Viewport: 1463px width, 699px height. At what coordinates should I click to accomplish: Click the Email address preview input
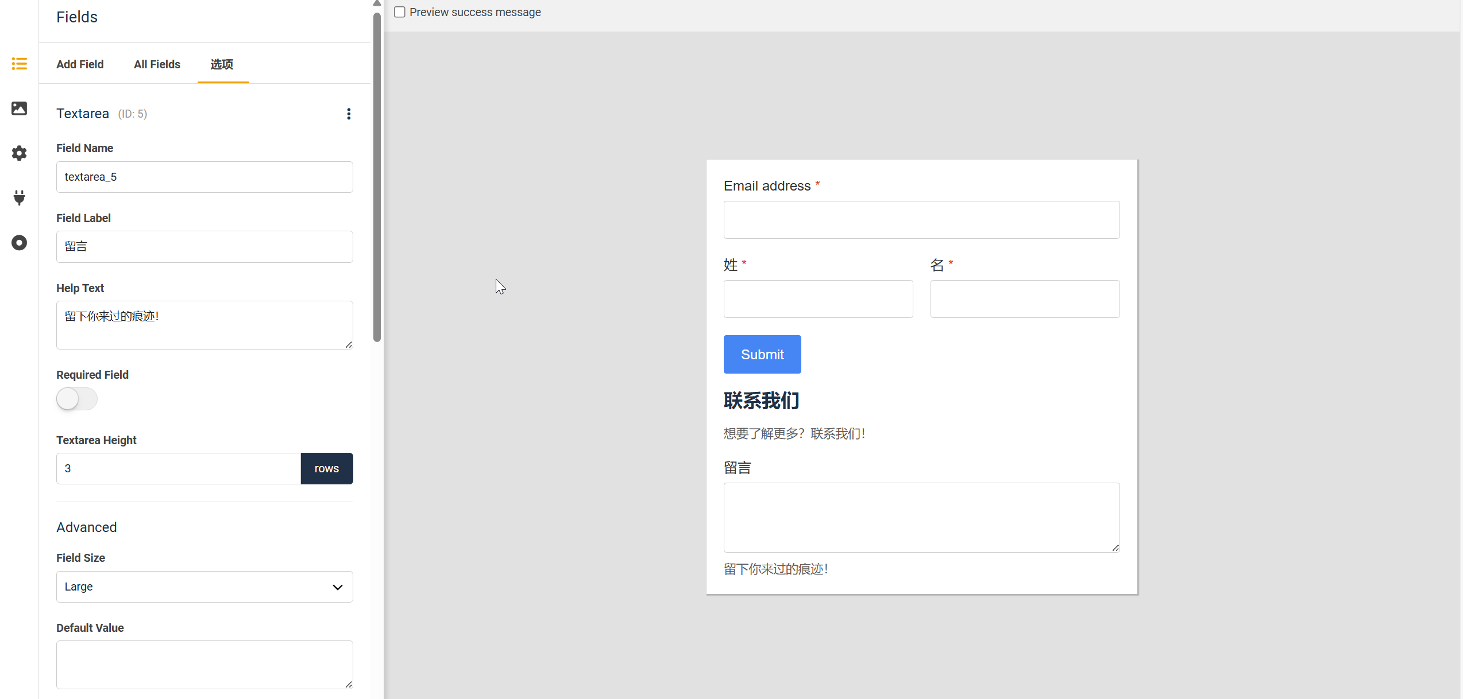(x=921, y=220)
